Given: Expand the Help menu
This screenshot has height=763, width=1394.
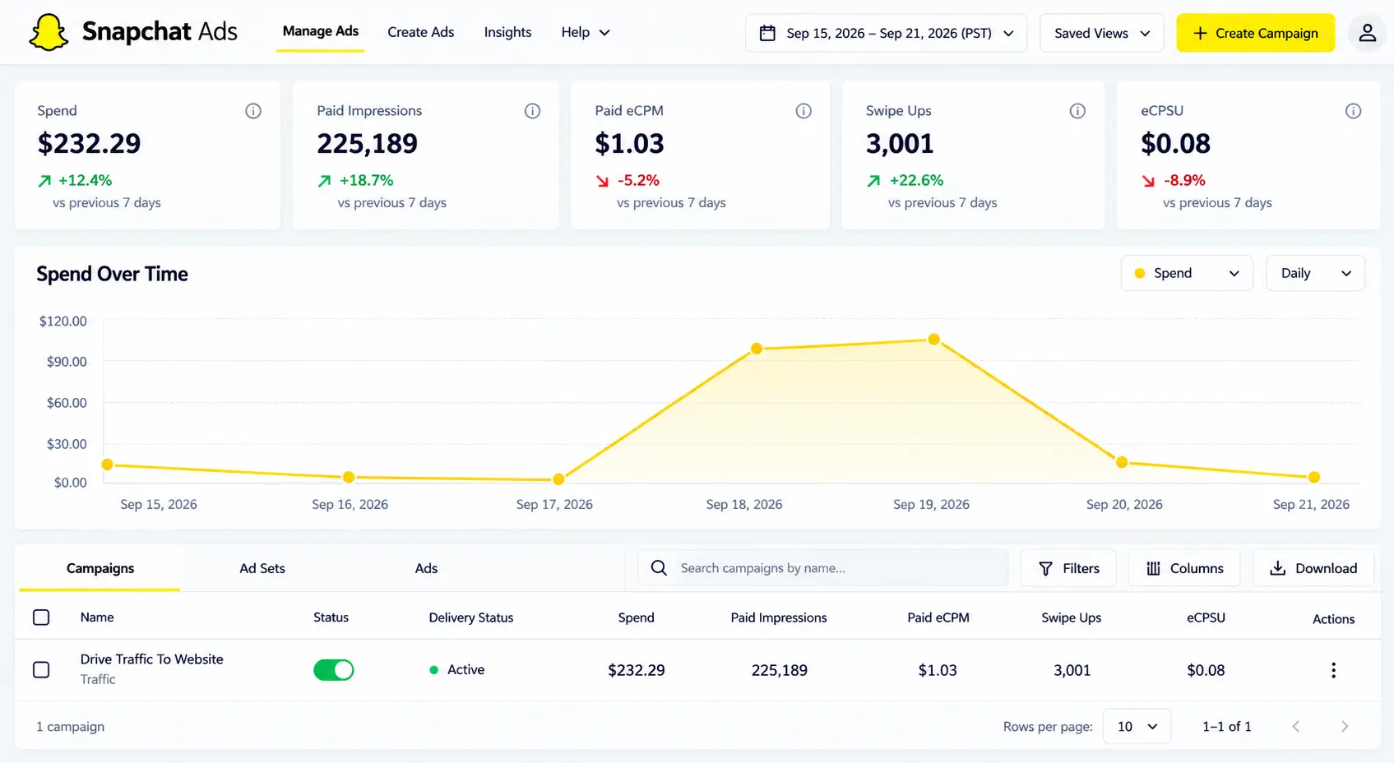Looking at the screenshot, I should [x=586, y=32].
